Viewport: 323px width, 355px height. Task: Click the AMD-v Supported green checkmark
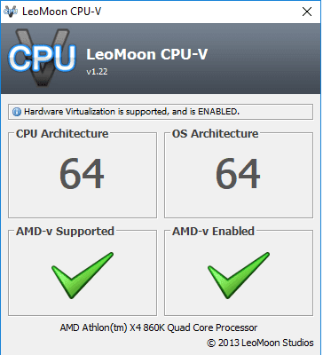pos(83,275)
